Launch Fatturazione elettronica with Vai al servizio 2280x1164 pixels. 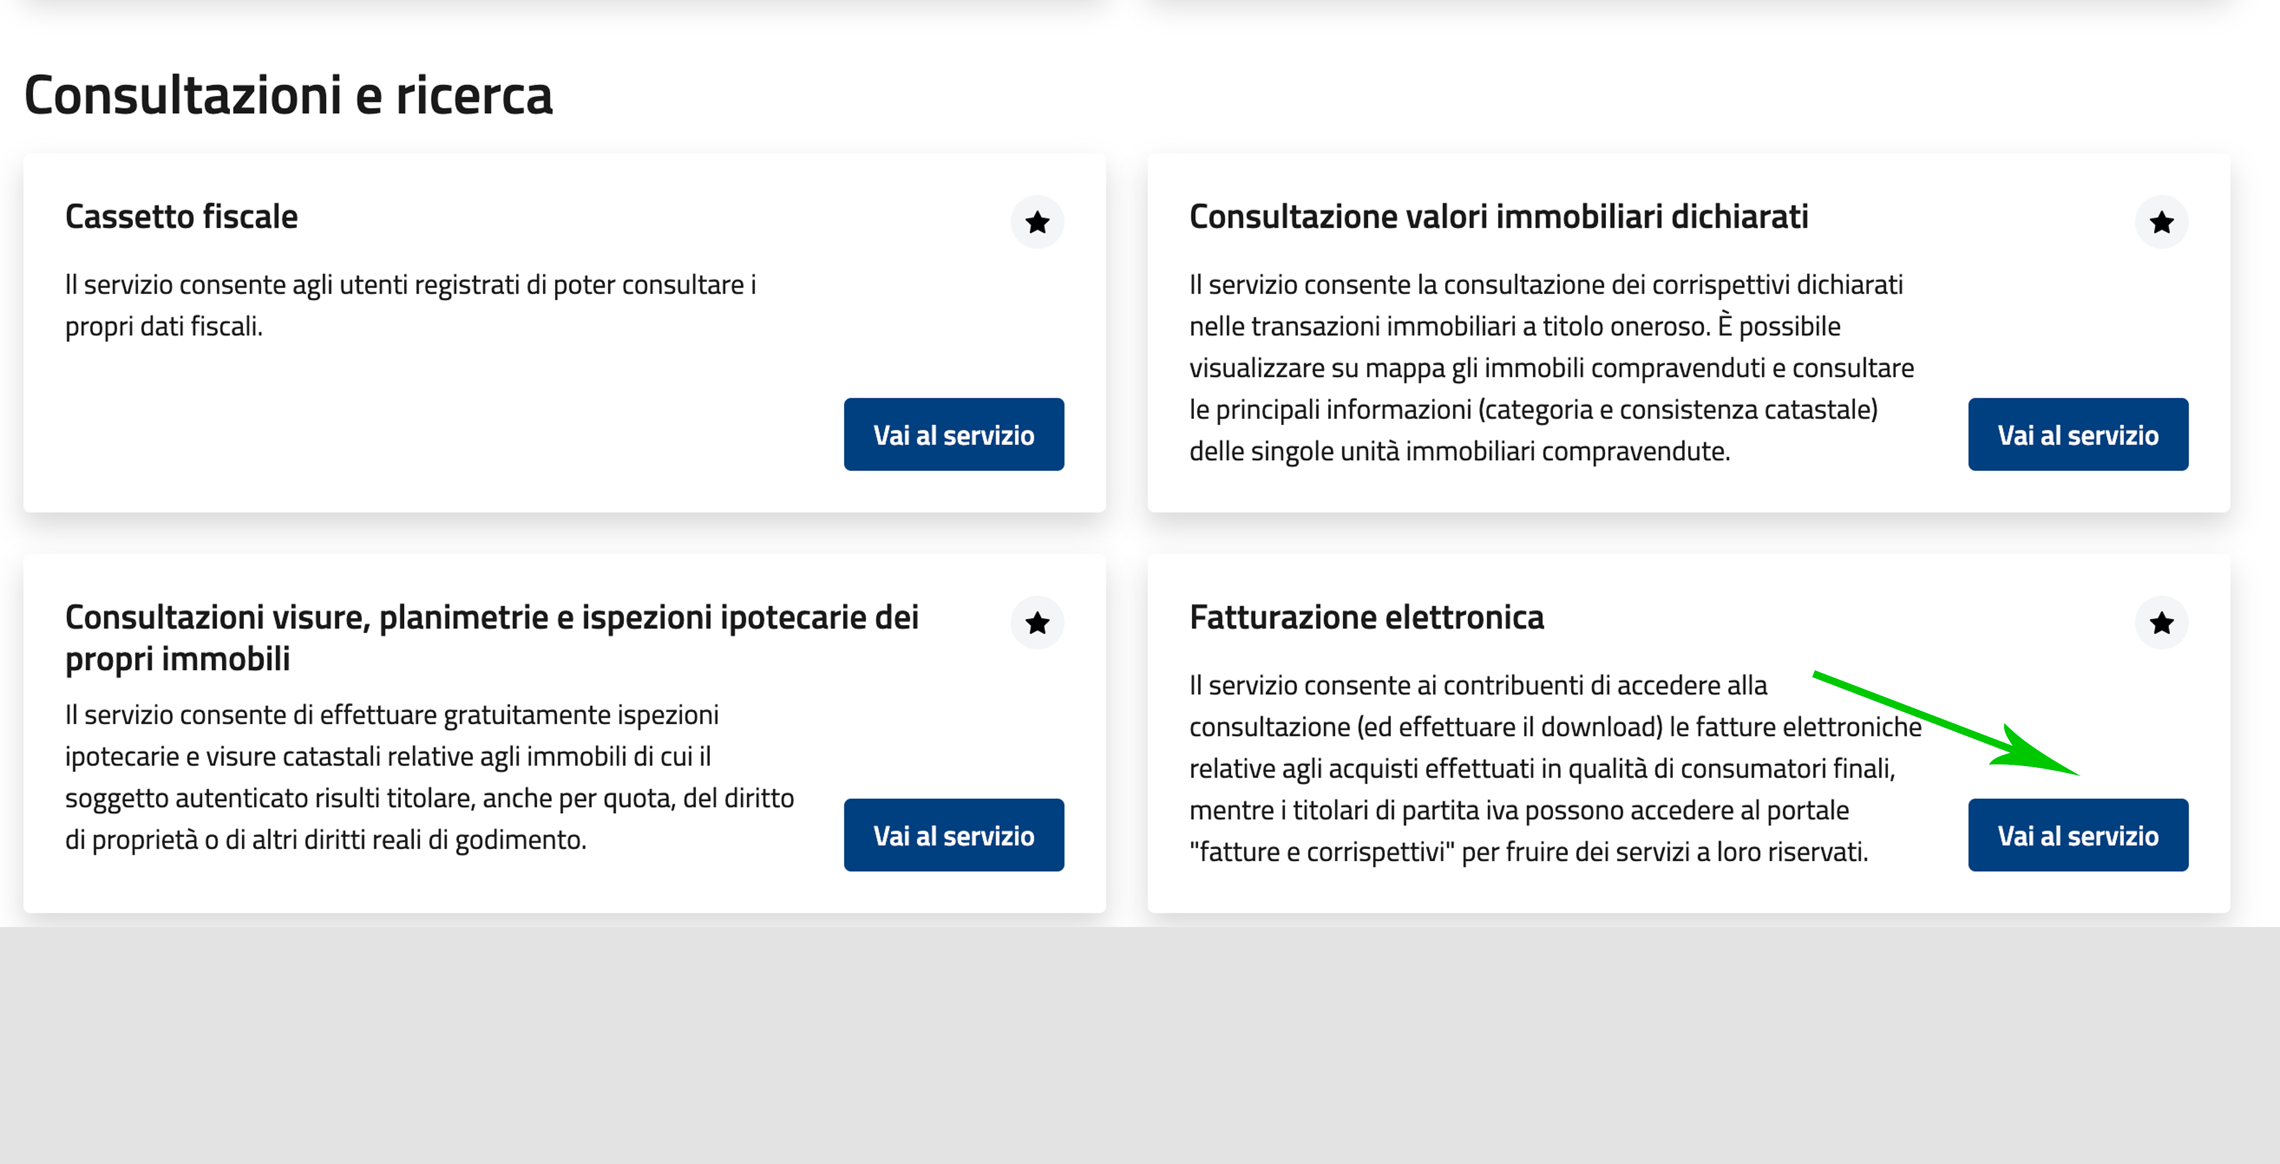point(2077,835)
